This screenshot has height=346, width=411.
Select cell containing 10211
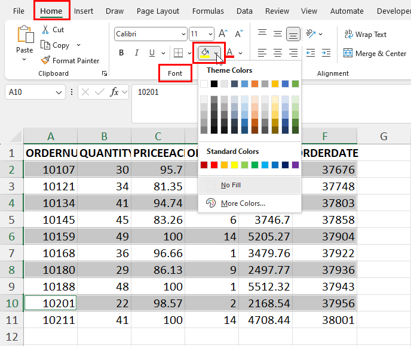51,320
